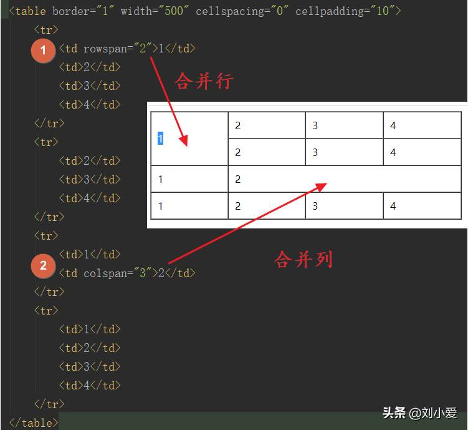This screenshot has width=468, height=430.
Task: Click the orange badge numbered 1
Action: (x=43, y=51)
